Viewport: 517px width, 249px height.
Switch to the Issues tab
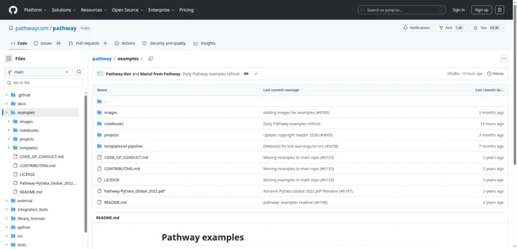(48, 43)
